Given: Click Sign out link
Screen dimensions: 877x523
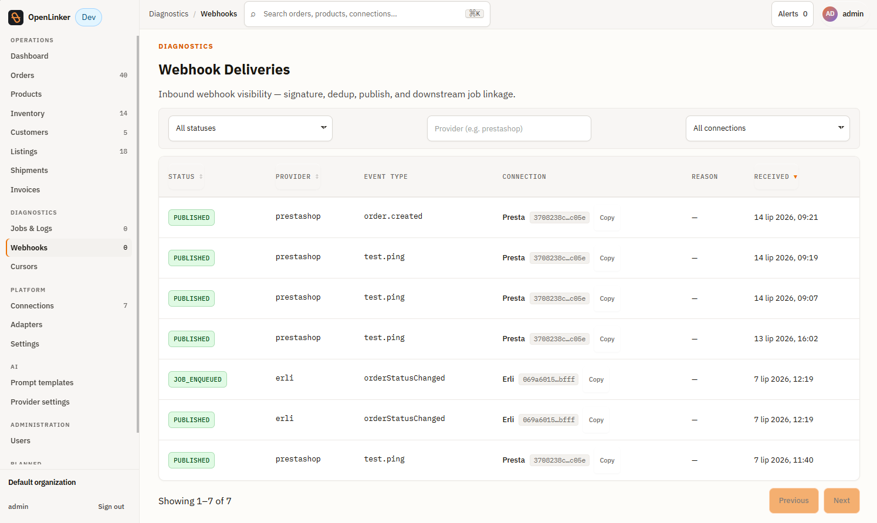Looking at the screenshot, I should (x=111, y=507).
